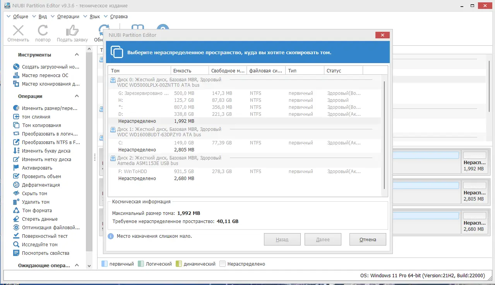The height and width of the screenshot is (285, 495).
Task: Select Изменить размер/переместить operation
Action: tap(45, 108)
